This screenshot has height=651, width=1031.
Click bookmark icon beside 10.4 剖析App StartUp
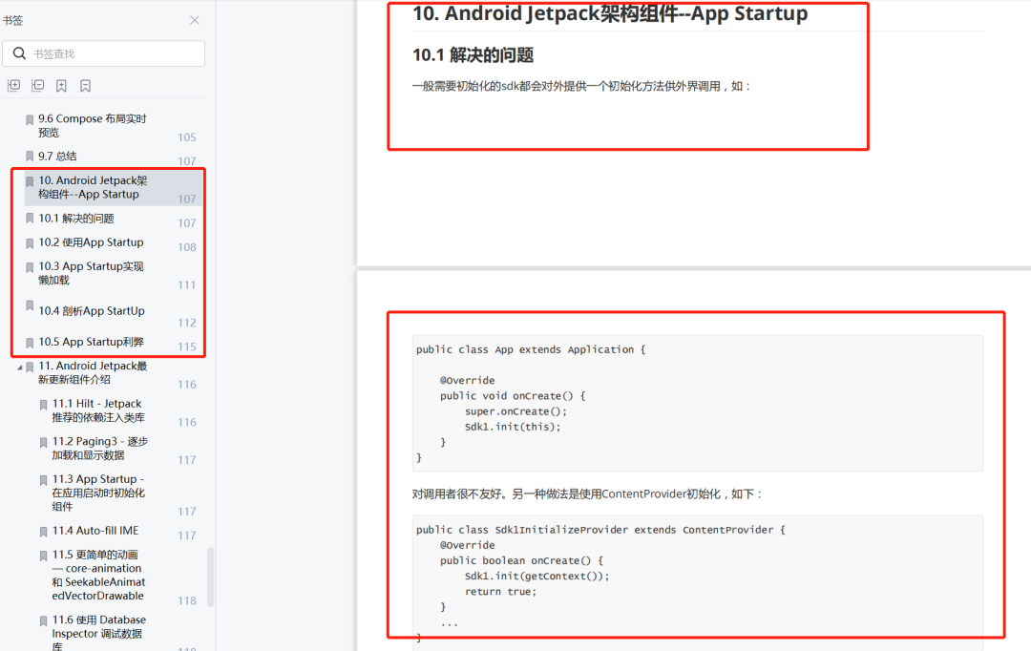point(30,305)
